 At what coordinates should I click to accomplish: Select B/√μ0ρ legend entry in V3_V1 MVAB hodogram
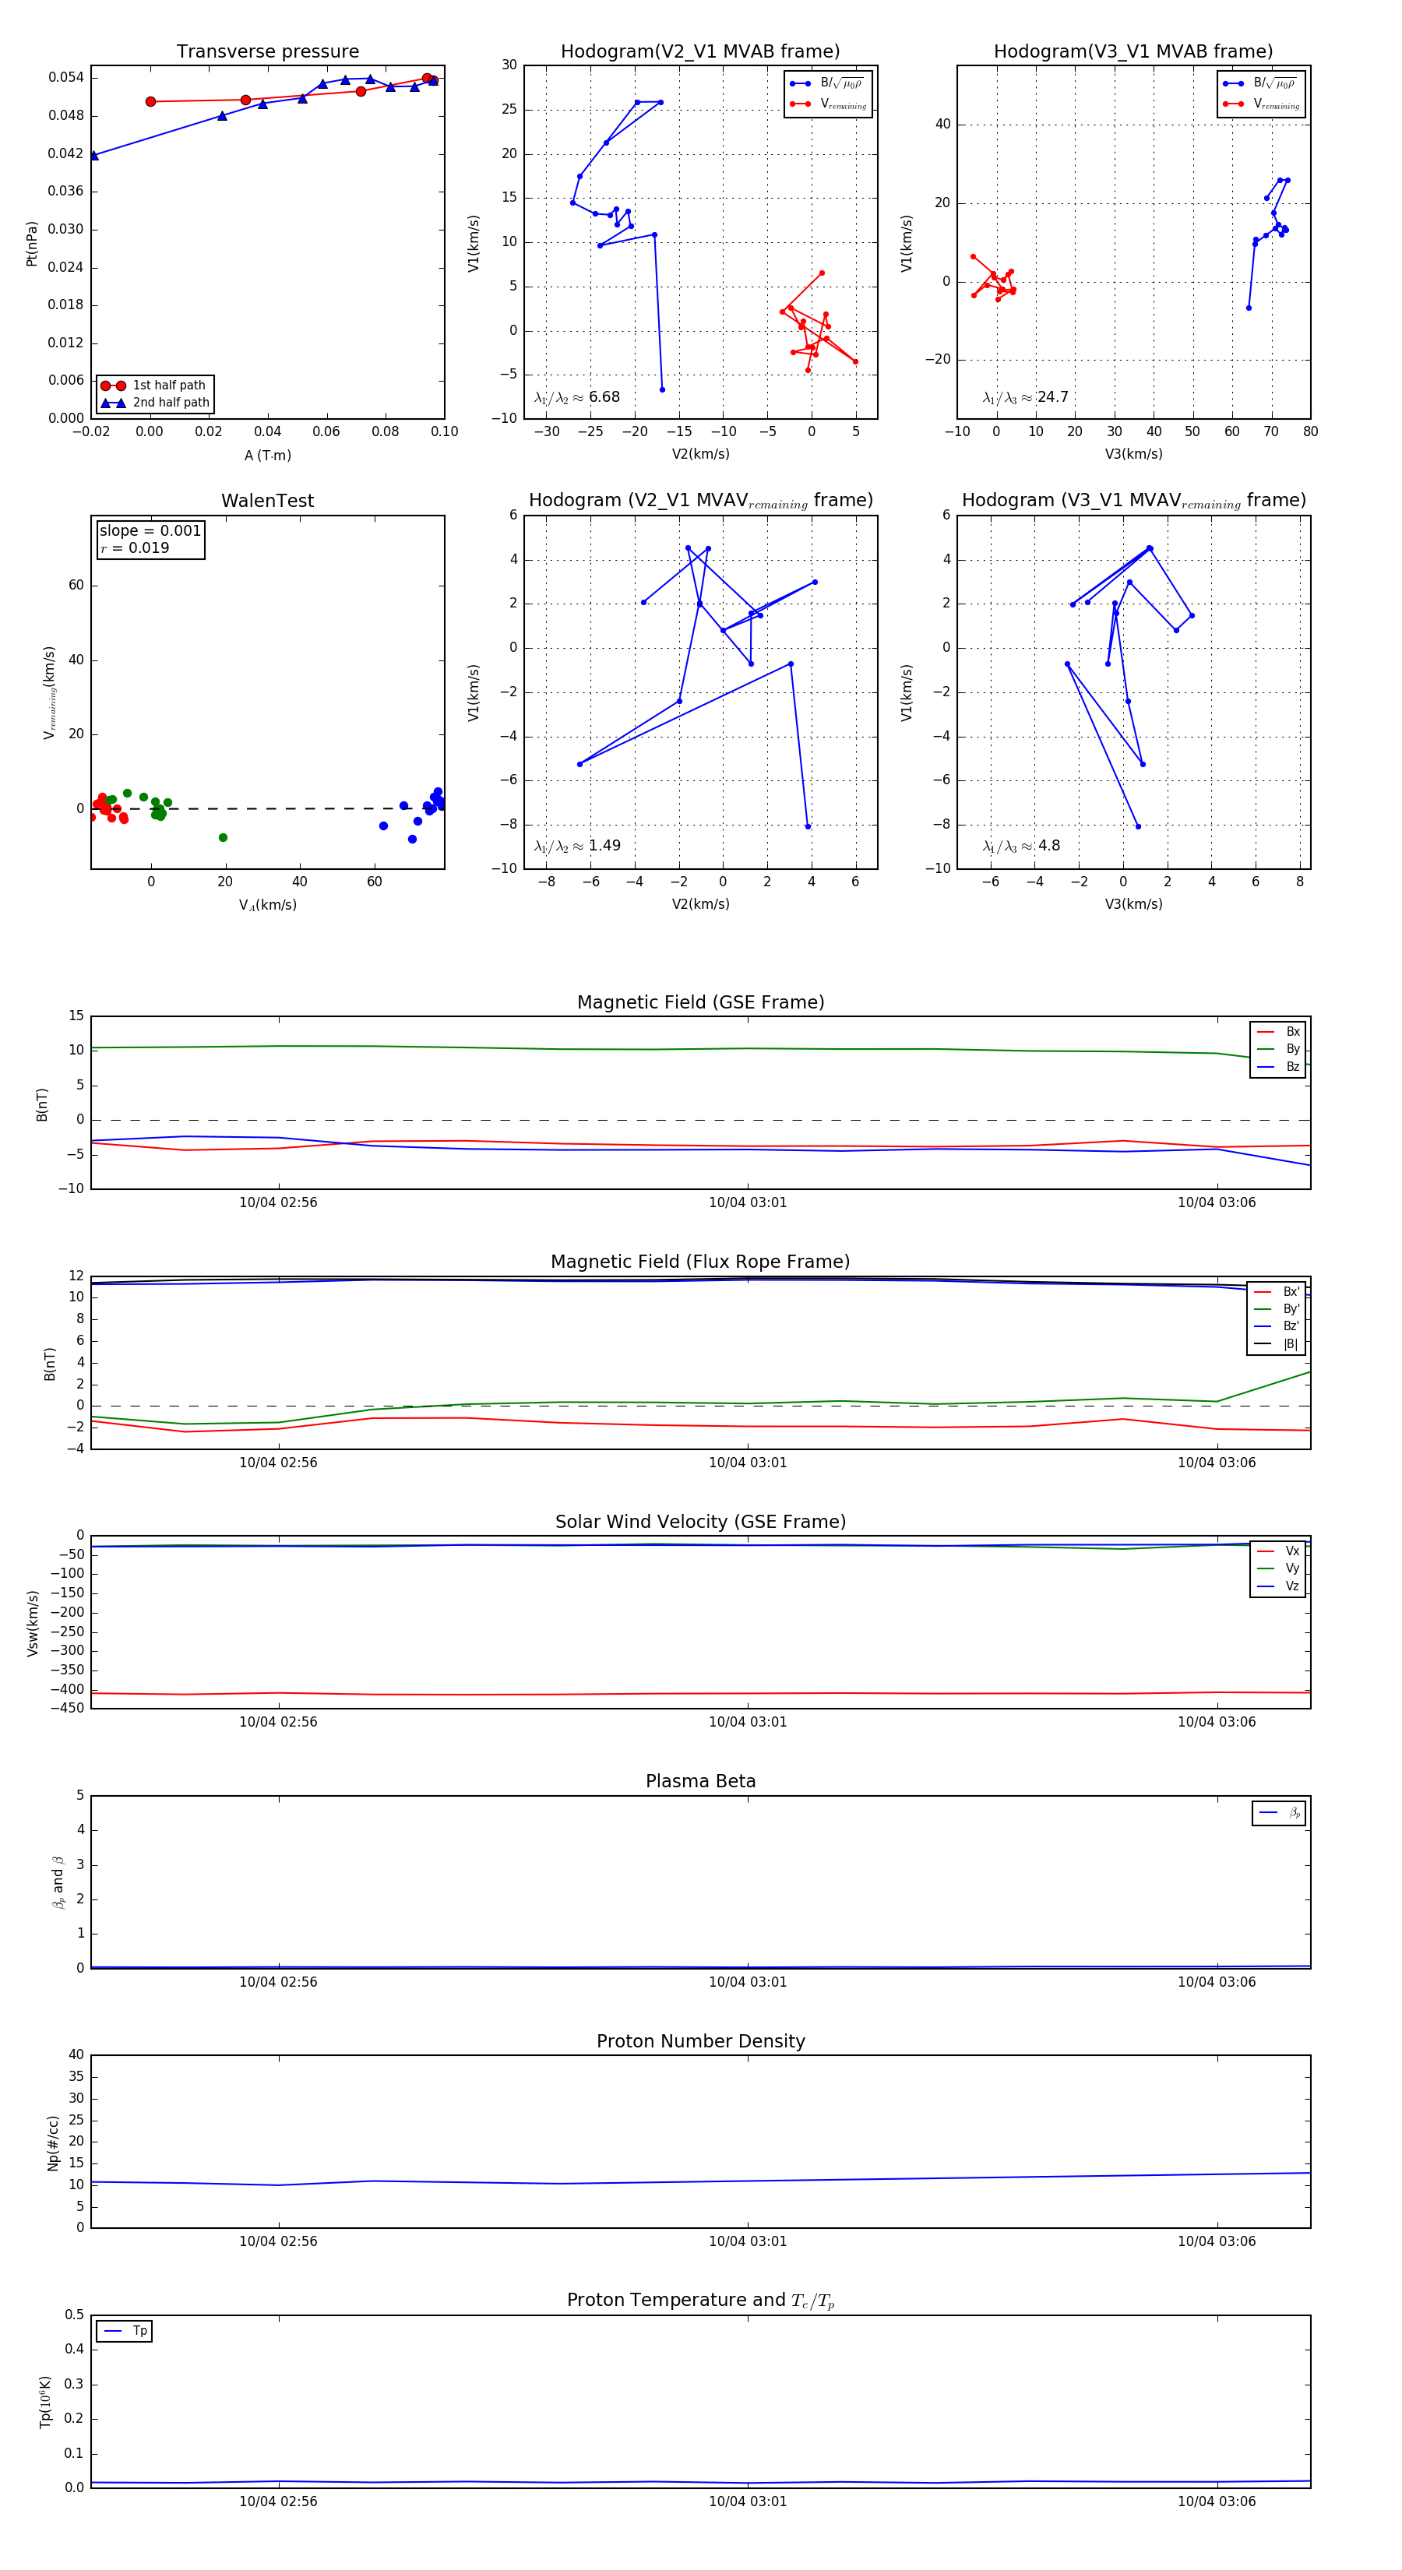coord(1261,84)
